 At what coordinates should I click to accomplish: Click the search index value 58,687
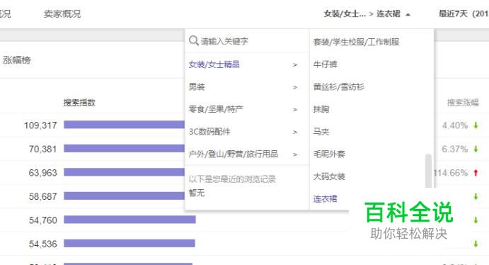click(x=42, y=197)
